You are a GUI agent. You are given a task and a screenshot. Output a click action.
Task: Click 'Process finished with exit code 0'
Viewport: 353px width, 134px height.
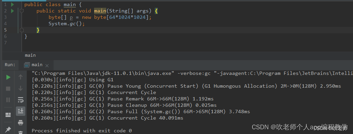[82, 131]
